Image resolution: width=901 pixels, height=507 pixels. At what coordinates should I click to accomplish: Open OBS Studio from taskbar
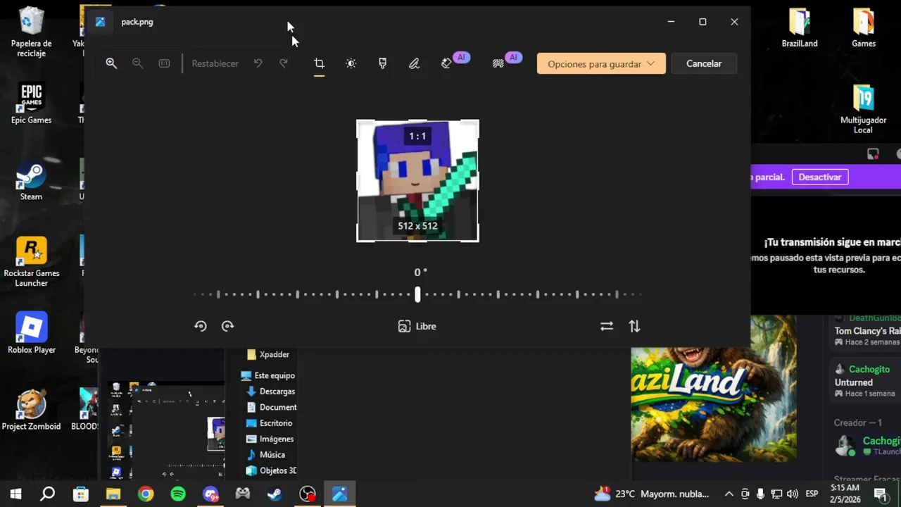pyautogui.click(x=308, y=494)
